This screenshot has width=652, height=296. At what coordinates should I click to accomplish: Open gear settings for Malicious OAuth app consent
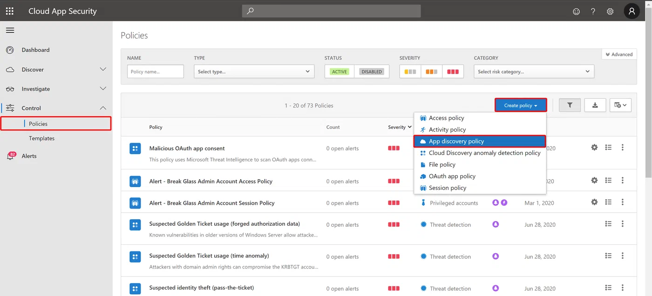point(594,148)
